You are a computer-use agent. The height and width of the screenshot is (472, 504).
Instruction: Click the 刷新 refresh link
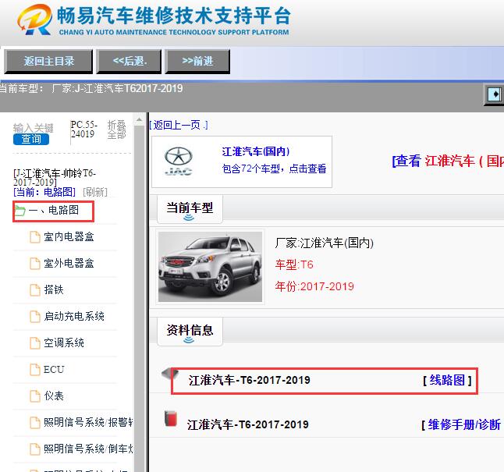[95, 192]
